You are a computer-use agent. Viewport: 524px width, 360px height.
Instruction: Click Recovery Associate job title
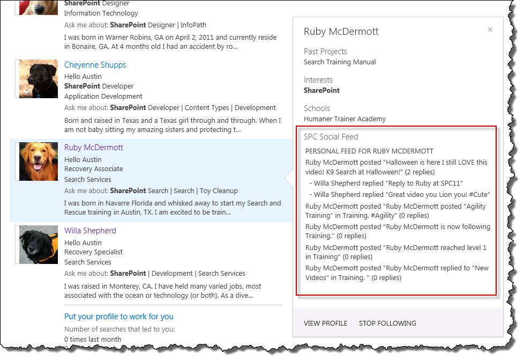coord(94,169)
